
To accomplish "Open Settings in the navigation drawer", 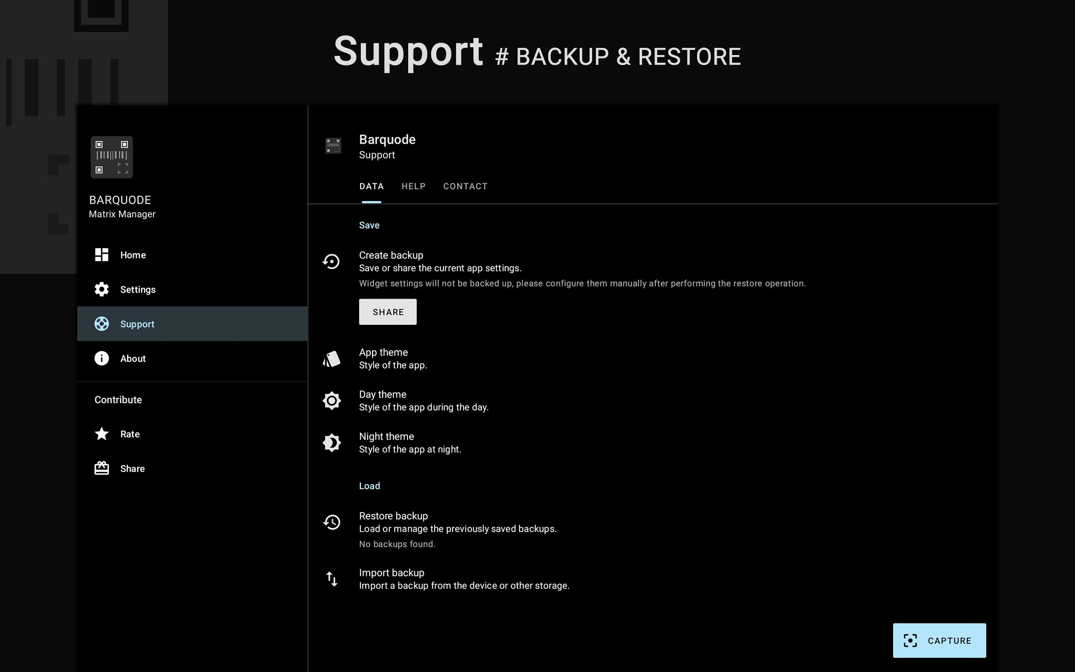I will coord(192,289).
